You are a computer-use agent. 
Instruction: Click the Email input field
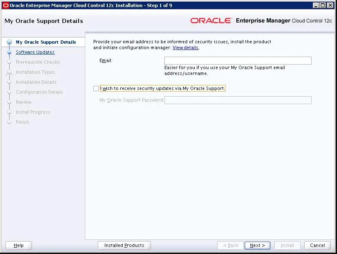coord(238,61)
